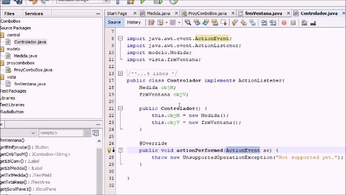Toggle Rectangular Selection icon
The image size is (346, 195).
223,23
